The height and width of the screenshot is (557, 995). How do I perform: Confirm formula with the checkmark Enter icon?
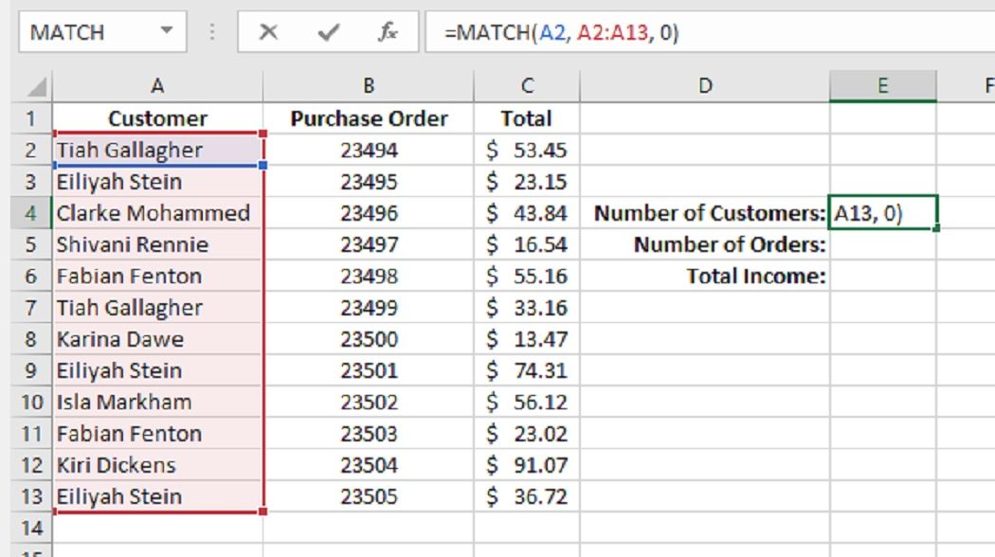coord(328,31)
